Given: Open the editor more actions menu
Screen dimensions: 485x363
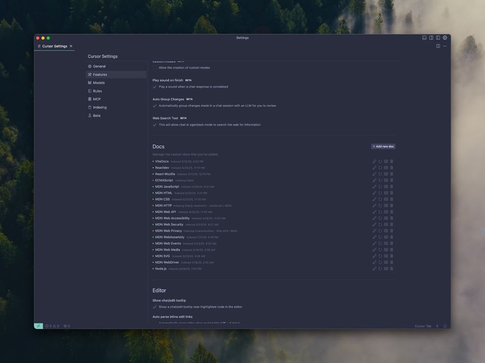Looking at the screenshot, I should click(445, 46).
